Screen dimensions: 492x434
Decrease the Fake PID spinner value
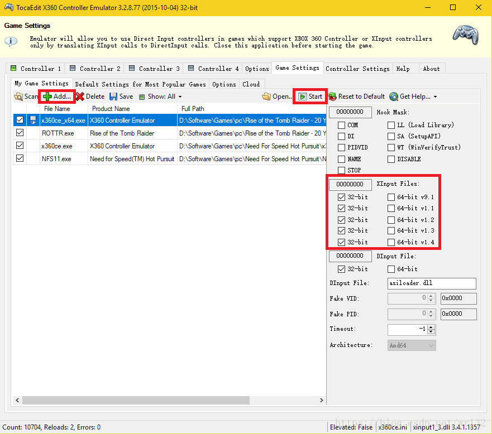pos(431,316)
